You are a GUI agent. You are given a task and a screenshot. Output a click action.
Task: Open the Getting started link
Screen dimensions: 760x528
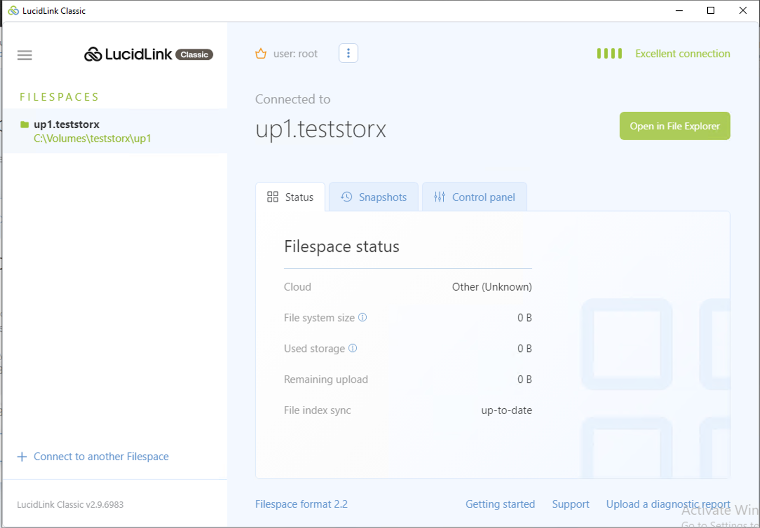(500, 504)
